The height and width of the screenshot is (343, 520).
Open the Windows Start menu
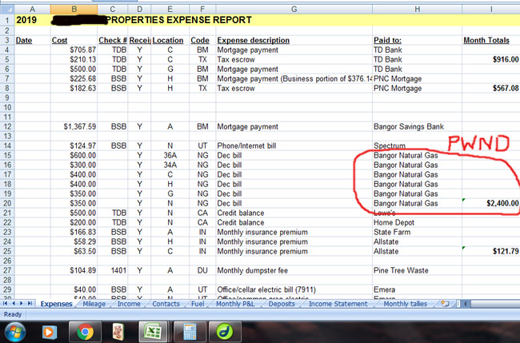(x=15, y=332)
